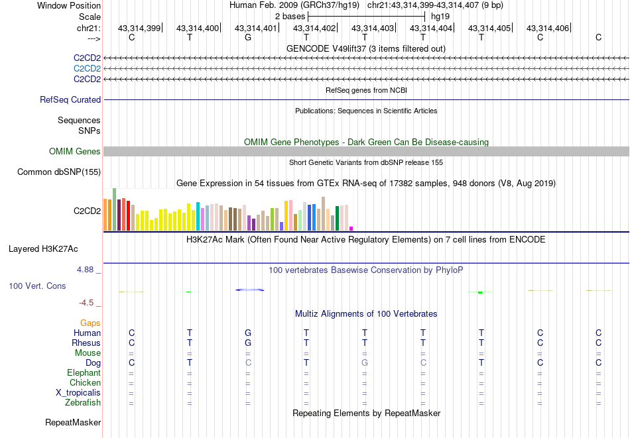Open Multiz Alignments of 100 Vertebrates title
The image size is (630, 438).
[366, 314]
